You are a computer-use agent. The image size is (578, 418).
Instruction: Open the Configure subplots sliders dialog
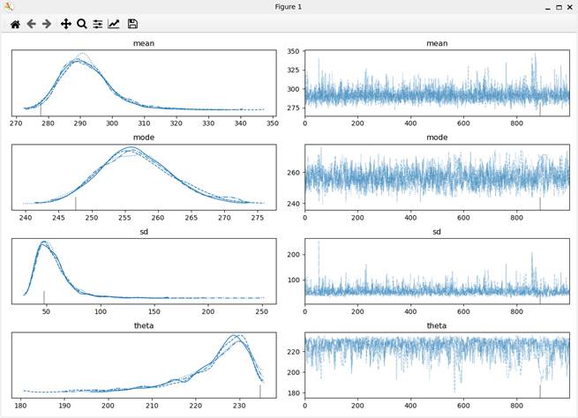point(97,25)
